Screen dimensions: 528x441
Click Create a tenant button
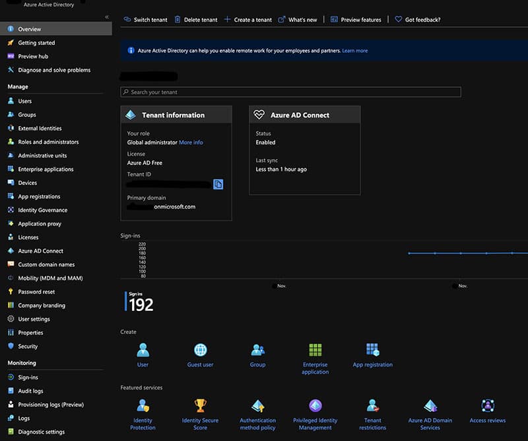248,20
